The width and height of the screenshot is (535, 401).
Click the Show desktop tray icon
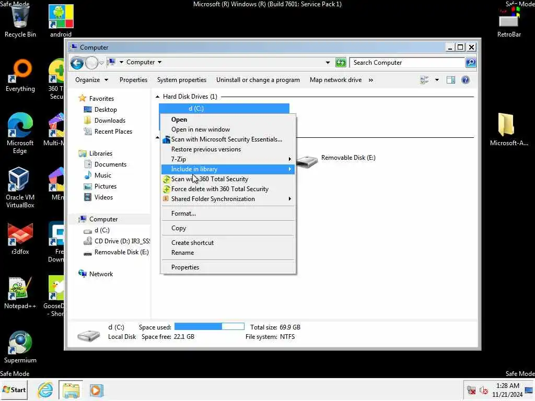529,390
